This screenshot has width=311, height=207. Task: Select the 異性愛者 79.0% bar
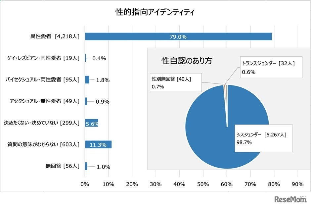(178, 36)
